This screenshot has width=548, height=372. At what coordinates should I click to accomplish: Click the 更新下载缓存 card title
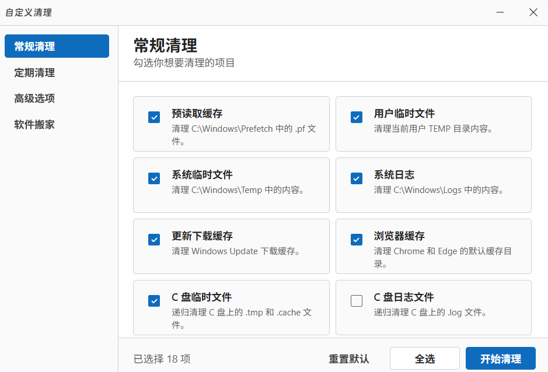coord(202,236)
